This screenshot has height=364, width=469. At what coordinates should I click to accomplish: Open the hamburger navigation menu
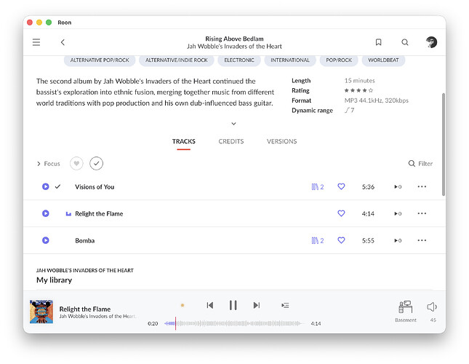click(36, 42)
